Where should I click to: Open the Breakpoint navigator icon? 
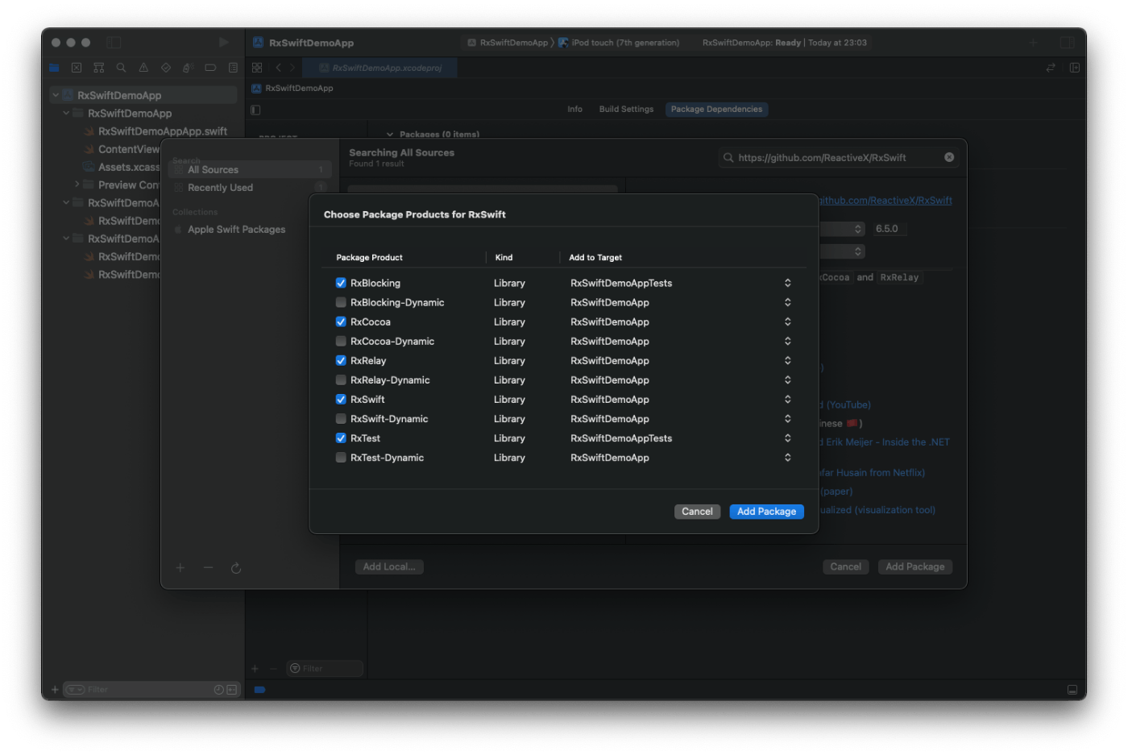(x=210, y=68)
